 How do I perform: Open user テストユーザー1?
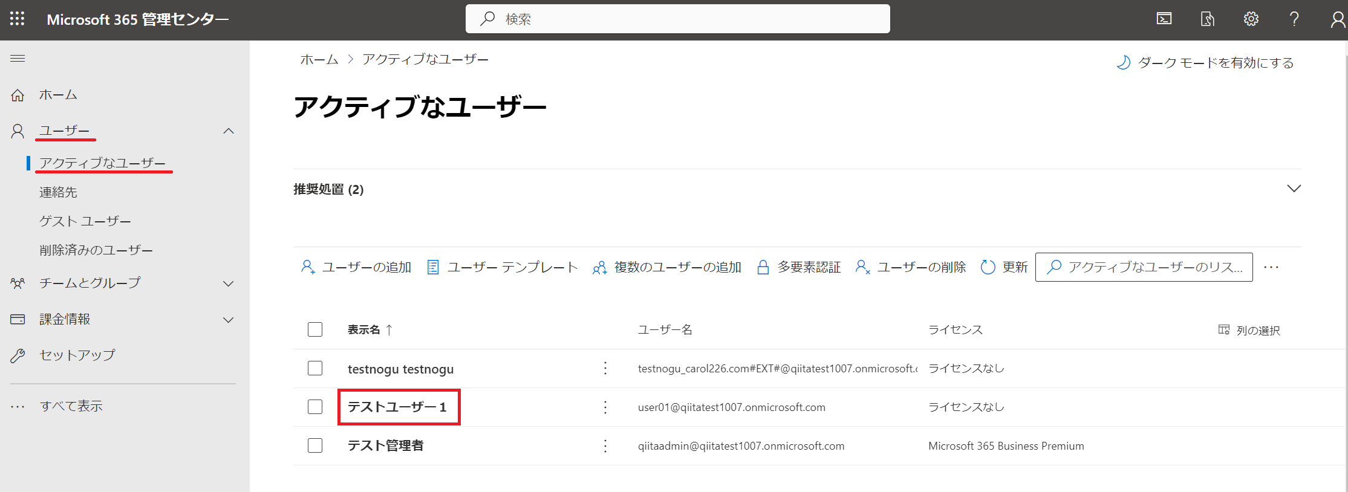[397, 407]
